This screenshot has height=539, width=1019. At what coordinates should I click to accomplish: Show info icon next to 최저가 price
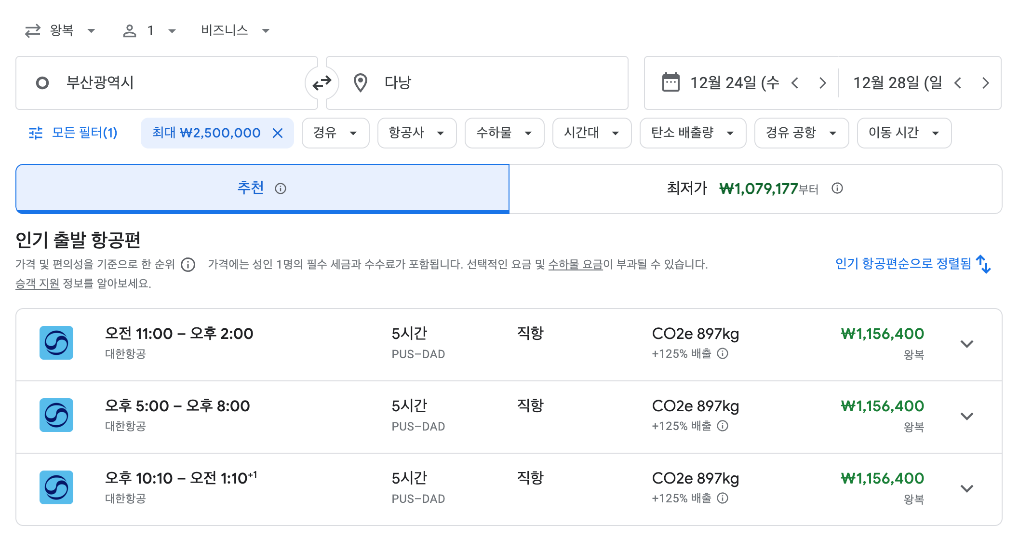837,189
